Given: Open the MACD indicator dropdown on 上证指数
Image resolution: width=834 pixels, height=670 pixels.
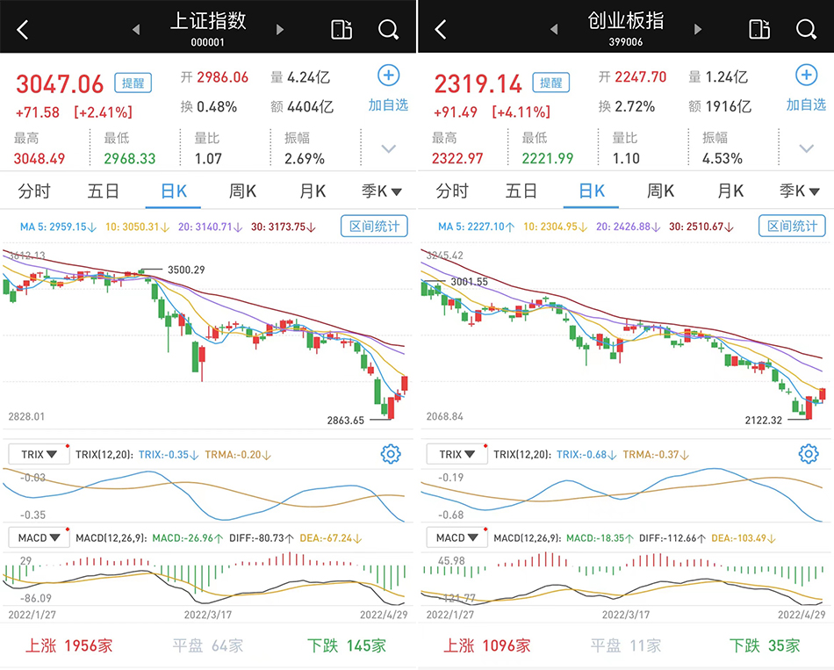Looking at the screenshot, I should [x=39, y=537].
